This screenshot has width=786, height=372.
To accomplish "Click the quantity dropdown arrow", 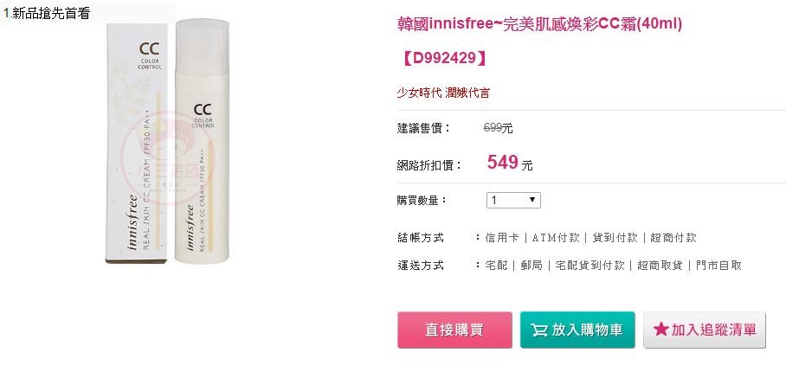I will (532, 200).
